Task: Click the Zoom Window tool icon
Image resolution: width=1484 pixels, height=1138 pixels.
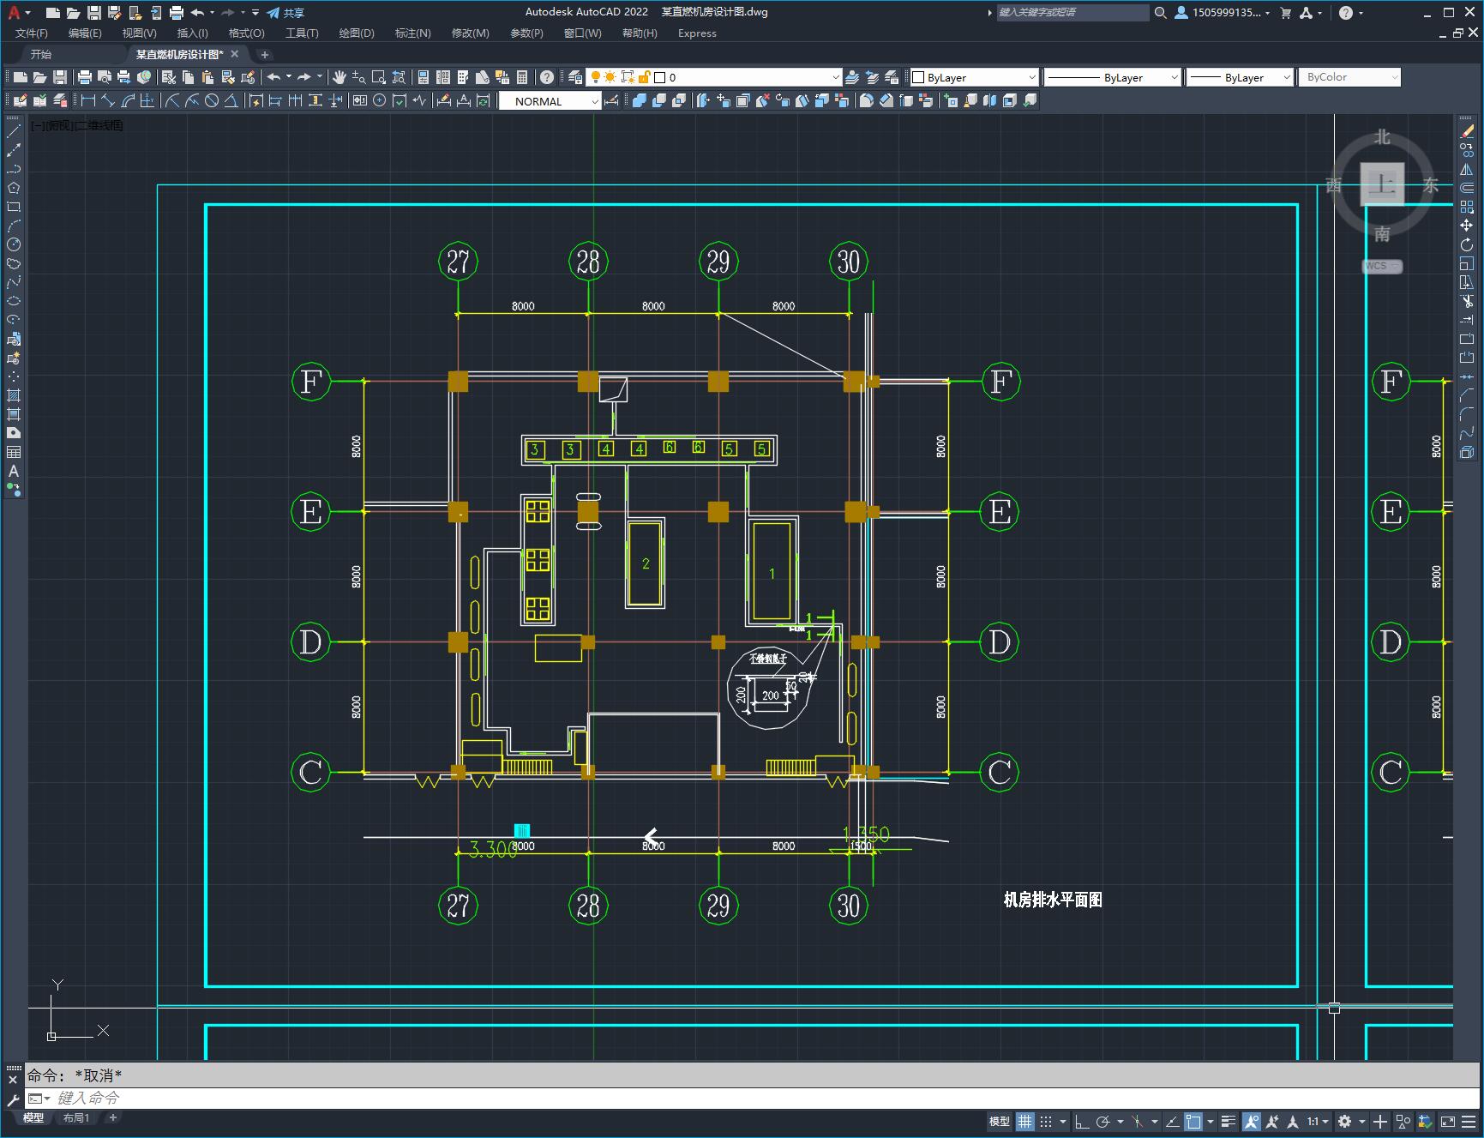Action: coord(379,77)
